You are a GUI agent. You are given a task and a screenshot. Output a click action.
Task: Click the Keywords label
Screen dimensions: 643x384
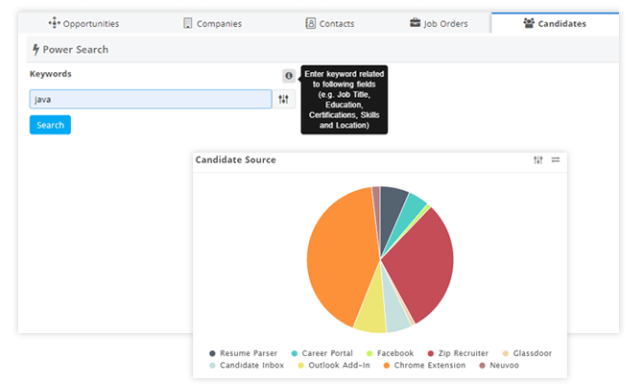[x=51, y=74]
